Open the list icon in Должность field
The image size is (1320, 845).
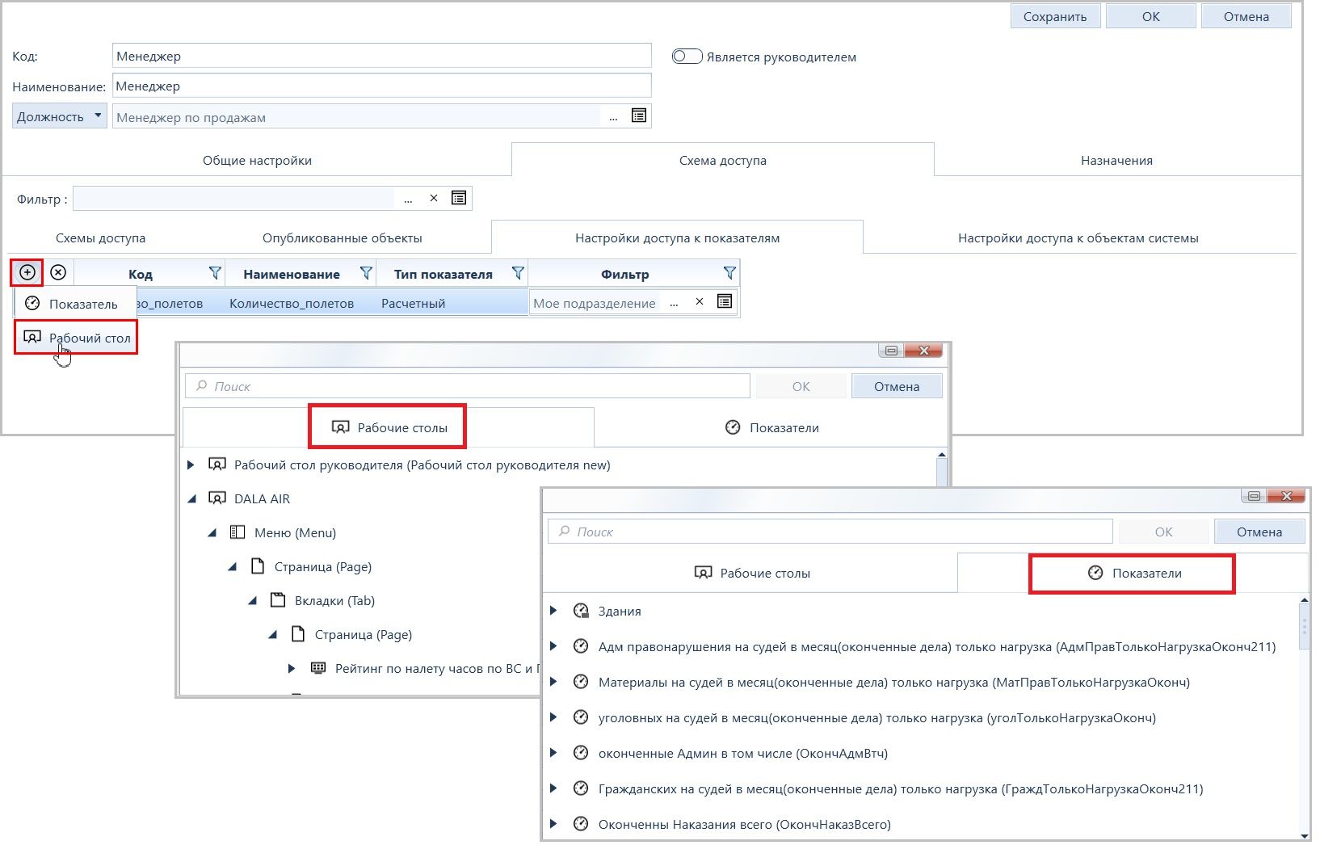639,116
